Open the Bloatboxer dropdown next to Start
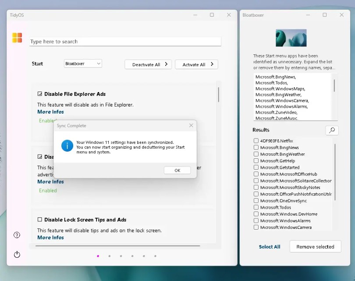 (x=83, y=64)
